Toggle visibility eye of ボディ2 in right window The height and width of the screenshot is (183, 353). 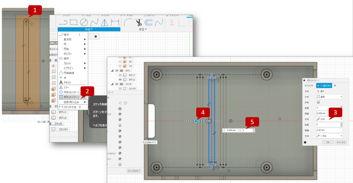pos(120,80)
